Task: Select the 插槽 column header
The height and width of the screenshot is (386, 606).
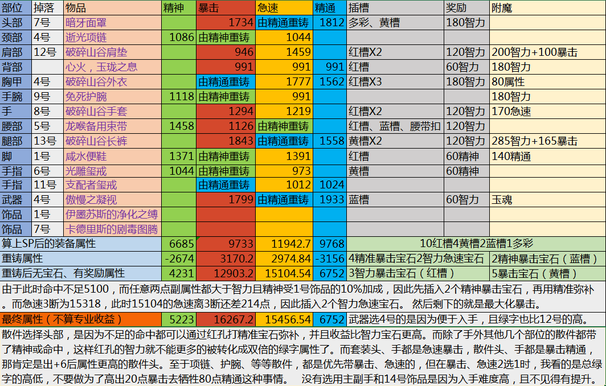Action: tap(395, 8)
